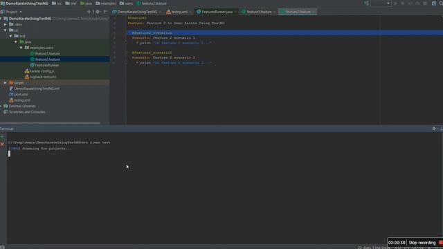Open testng.xml in project tree
The width and height of the screenshot is (443, 249).
click(x=19, y=100)
